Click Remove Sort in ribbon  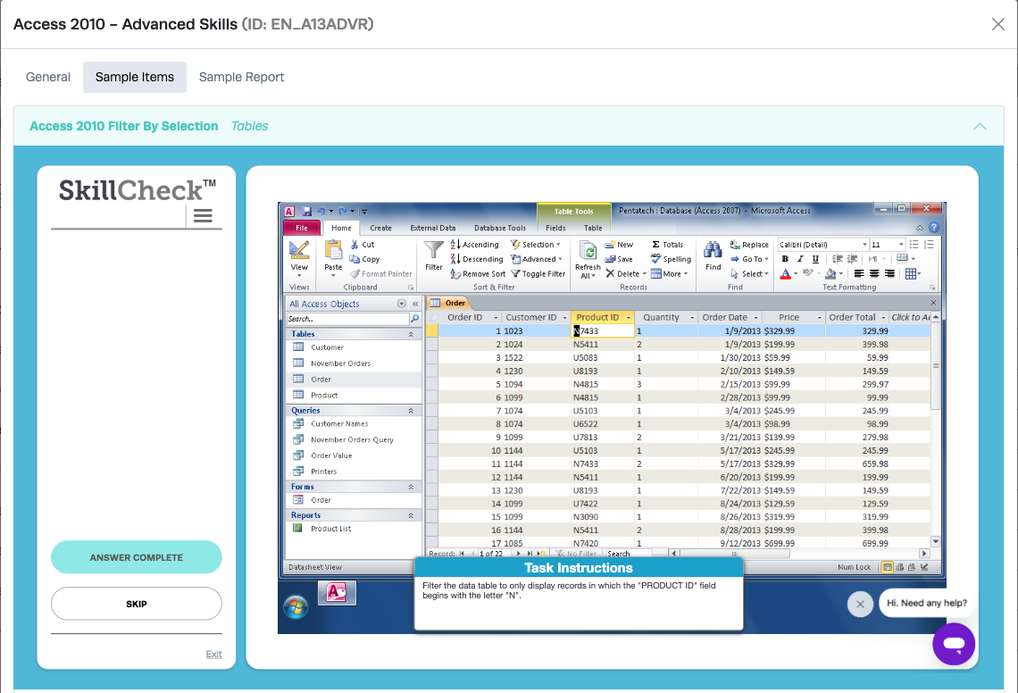[x=478, y=274]
